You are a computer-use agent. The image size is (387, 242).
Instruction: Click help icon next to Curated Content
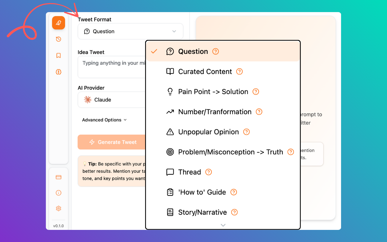coord(239,72)
